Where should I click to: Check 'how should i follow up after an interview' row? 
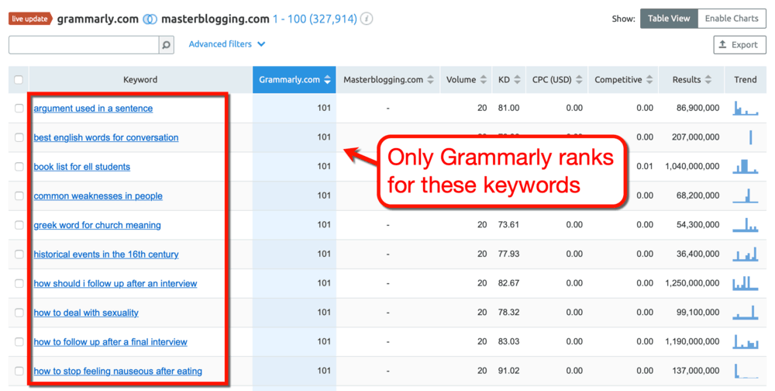(x=19, y=283)
